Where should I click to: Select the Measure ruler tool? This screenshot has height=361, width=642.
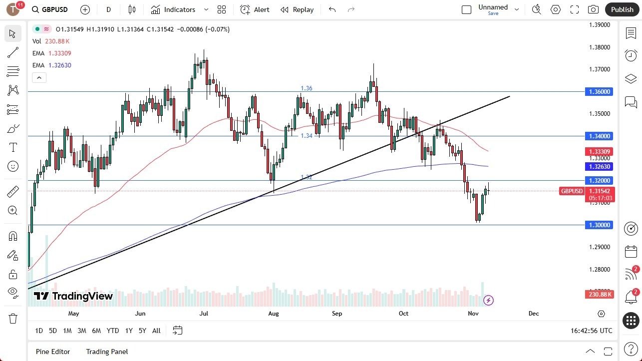(x=13, y=191)
